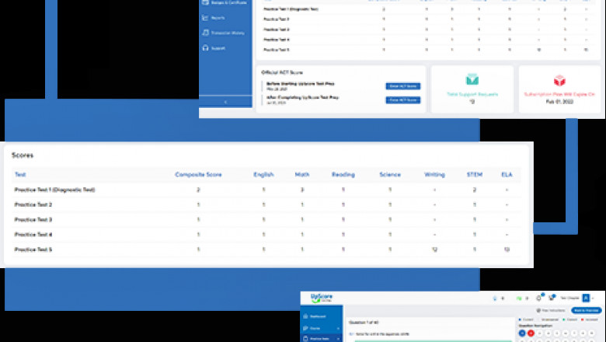The height and width of the screenshot is (342, 606).
Task: Select question 1 in Question Navigation
Action: (522, 333)
